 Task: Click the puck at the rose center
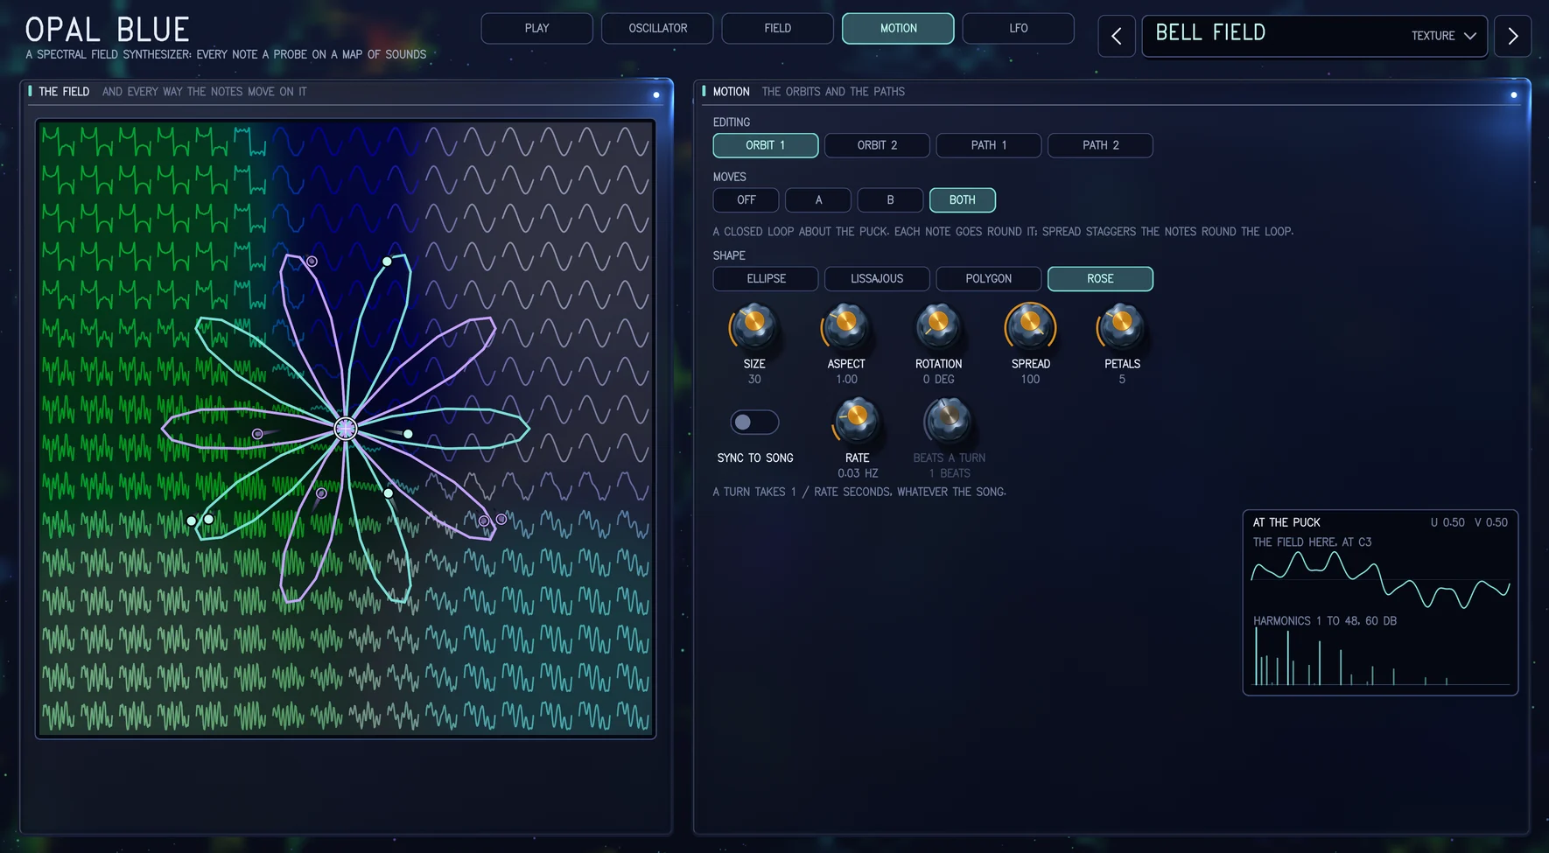346,429
